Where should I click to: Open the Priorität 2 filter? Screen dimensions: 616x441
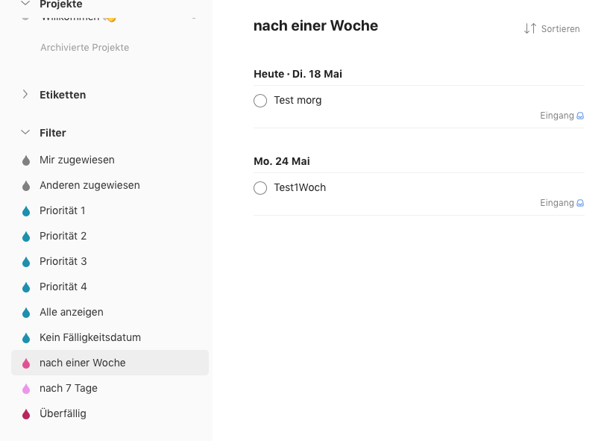click(x=110, y=236)
